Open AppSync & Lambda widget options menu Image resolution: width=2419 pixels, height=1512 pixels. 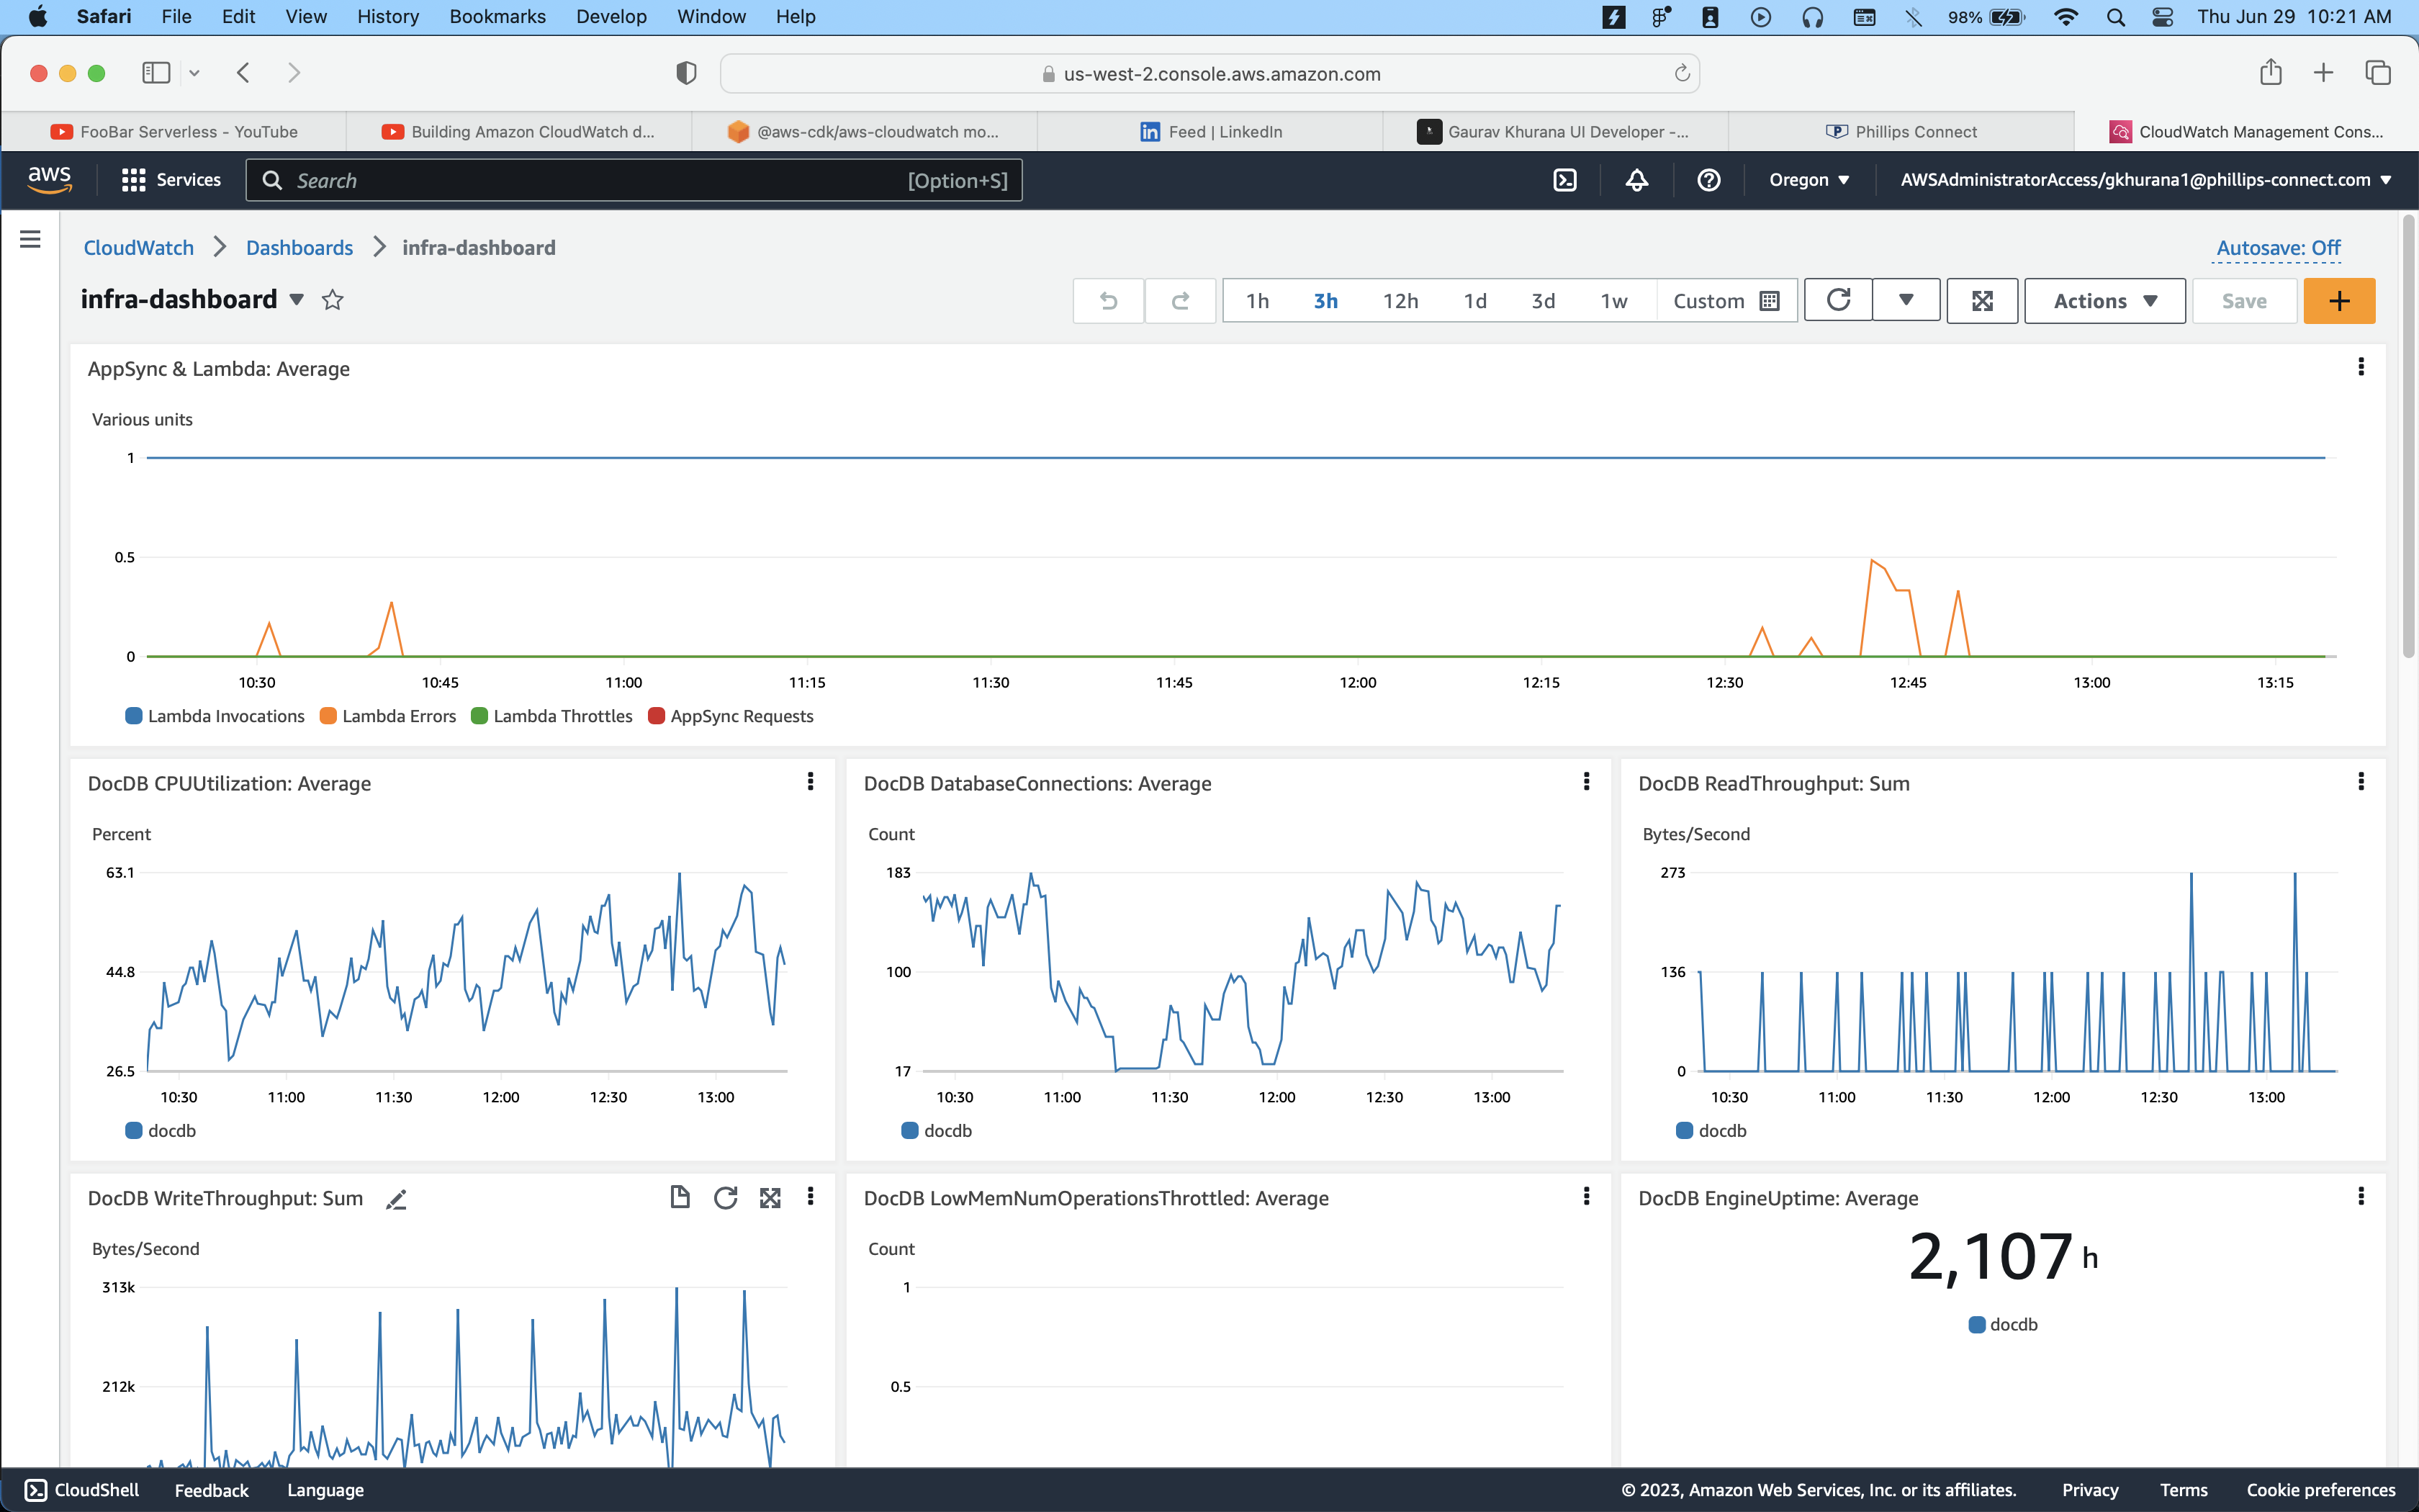(2361, 367)
